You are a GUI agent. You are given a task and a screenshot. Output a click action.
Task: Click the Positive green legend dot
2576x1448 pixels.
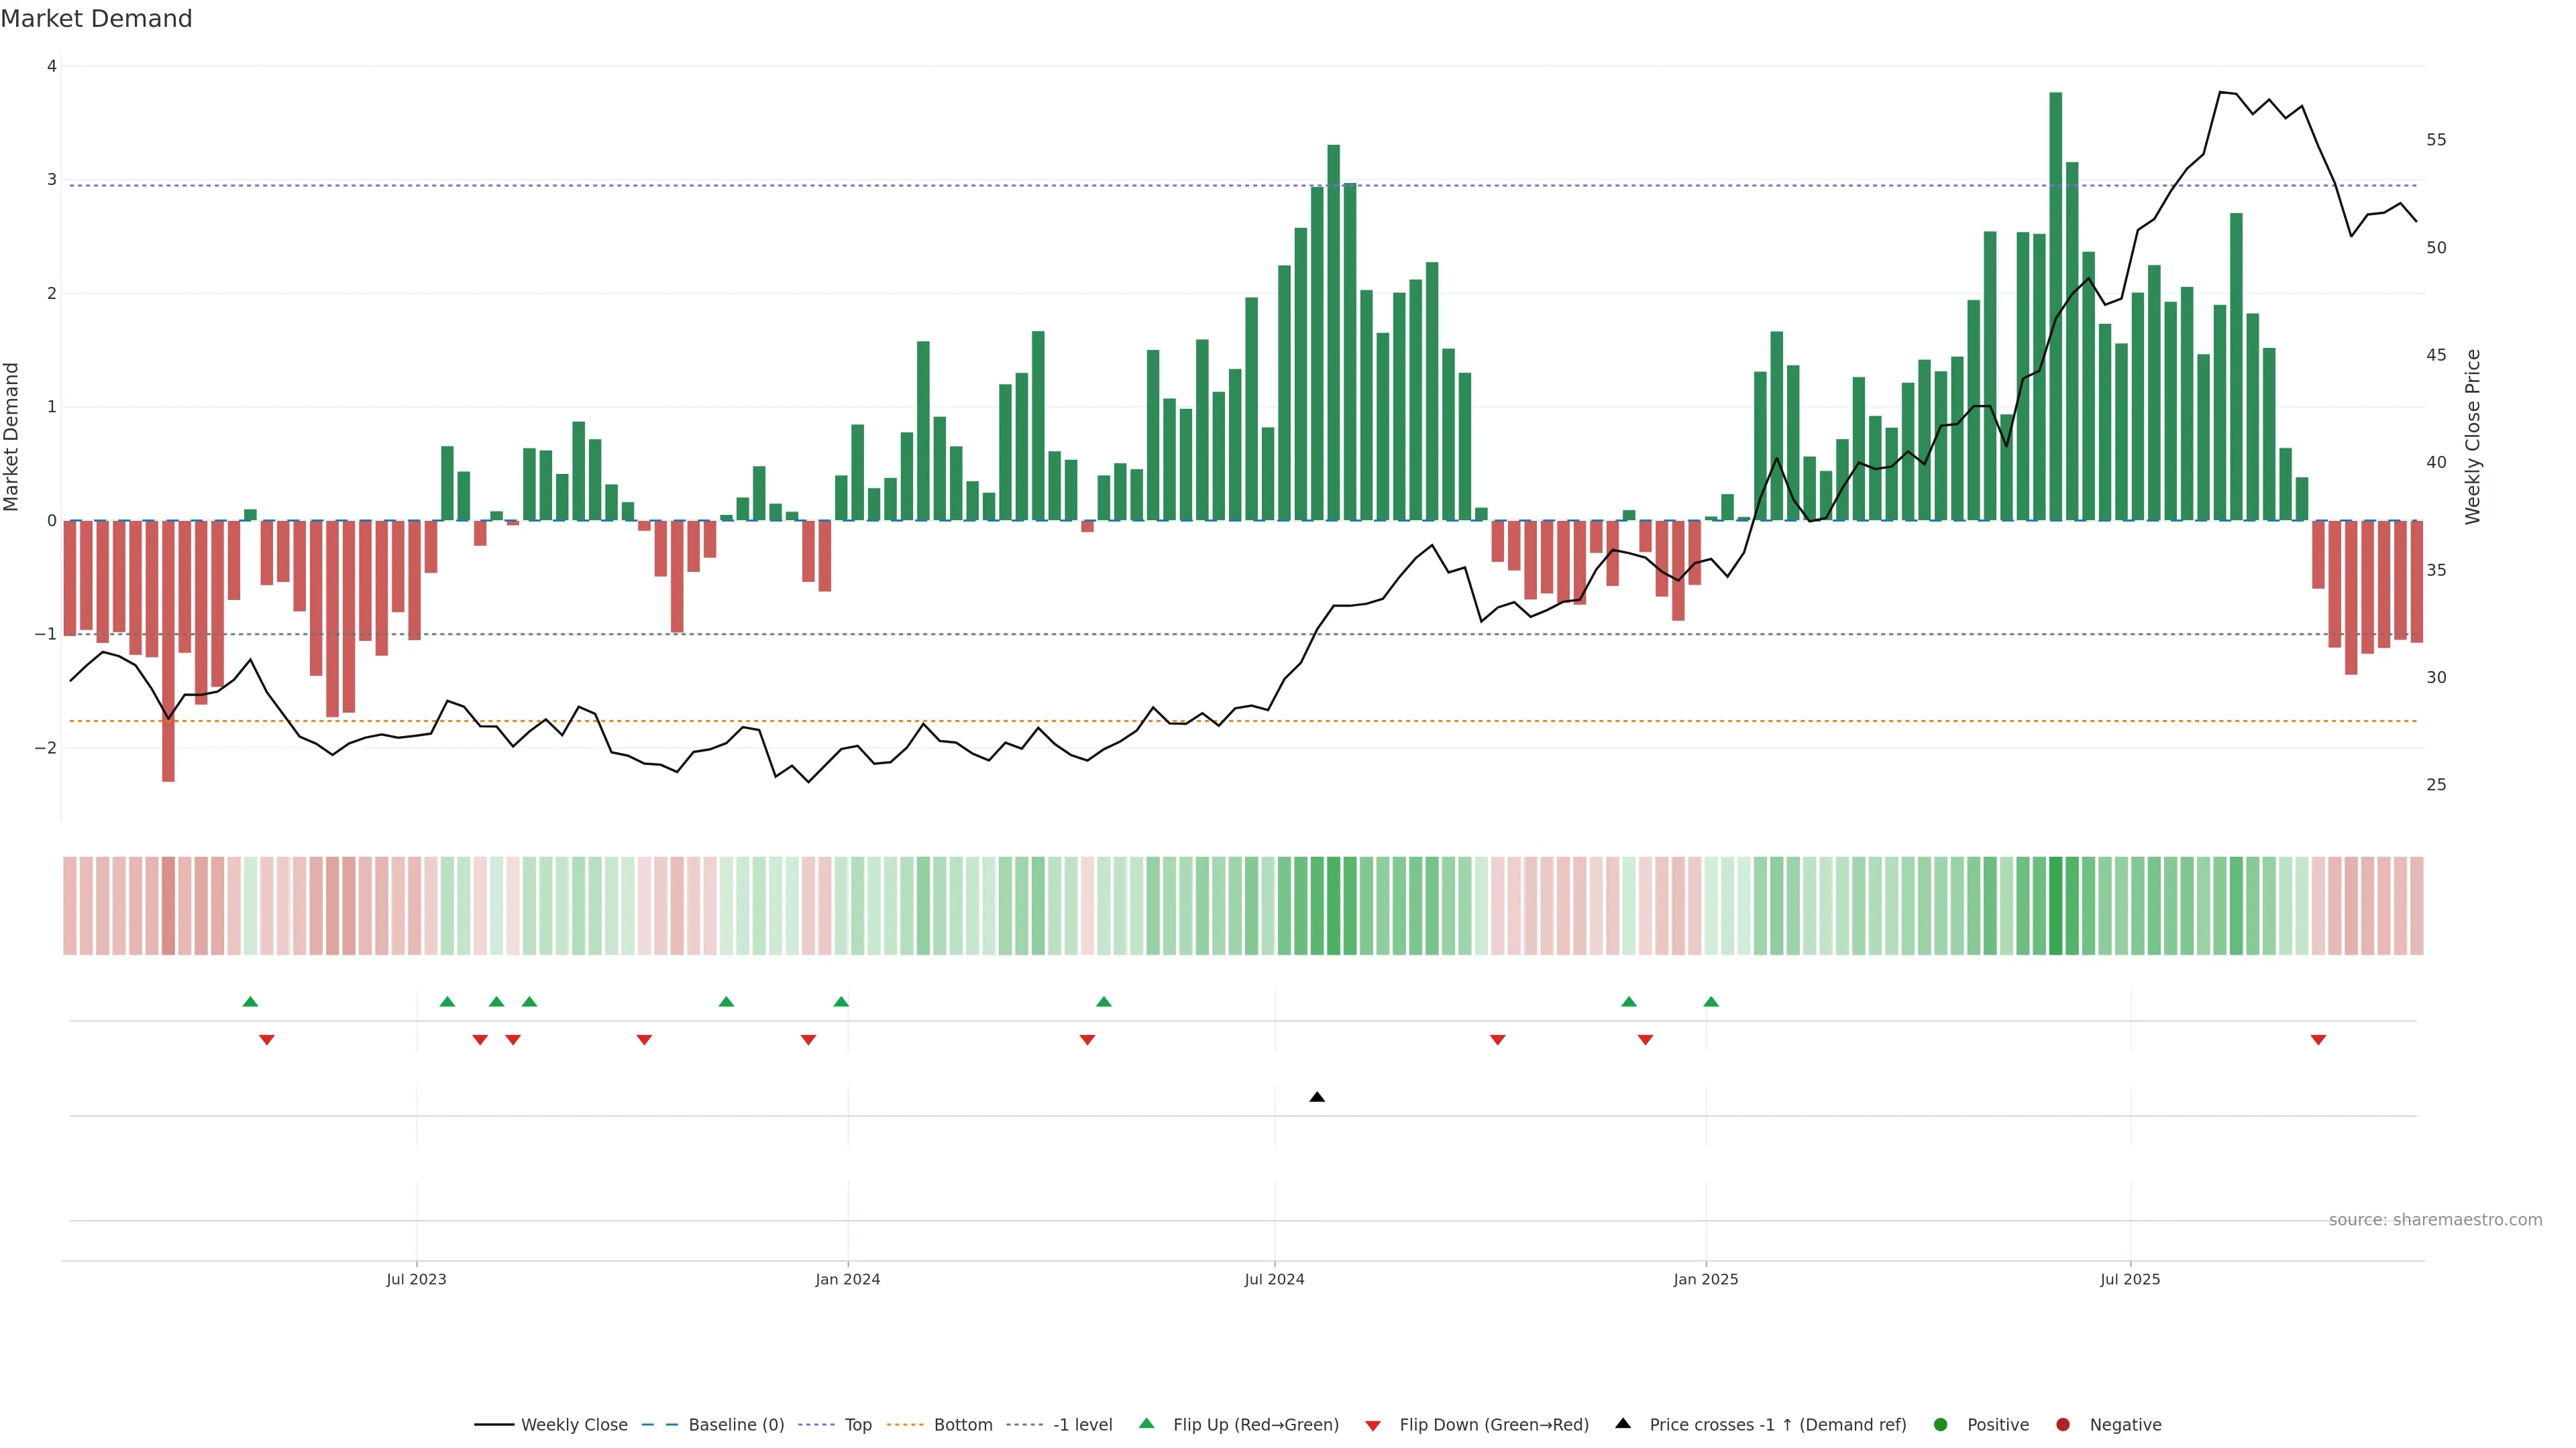[x=1941, y=1424]
